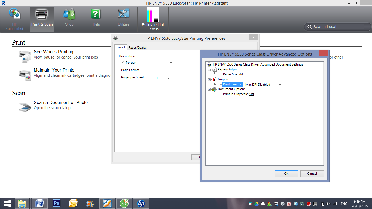Click the Dropbox tray icon

(276, 204)
